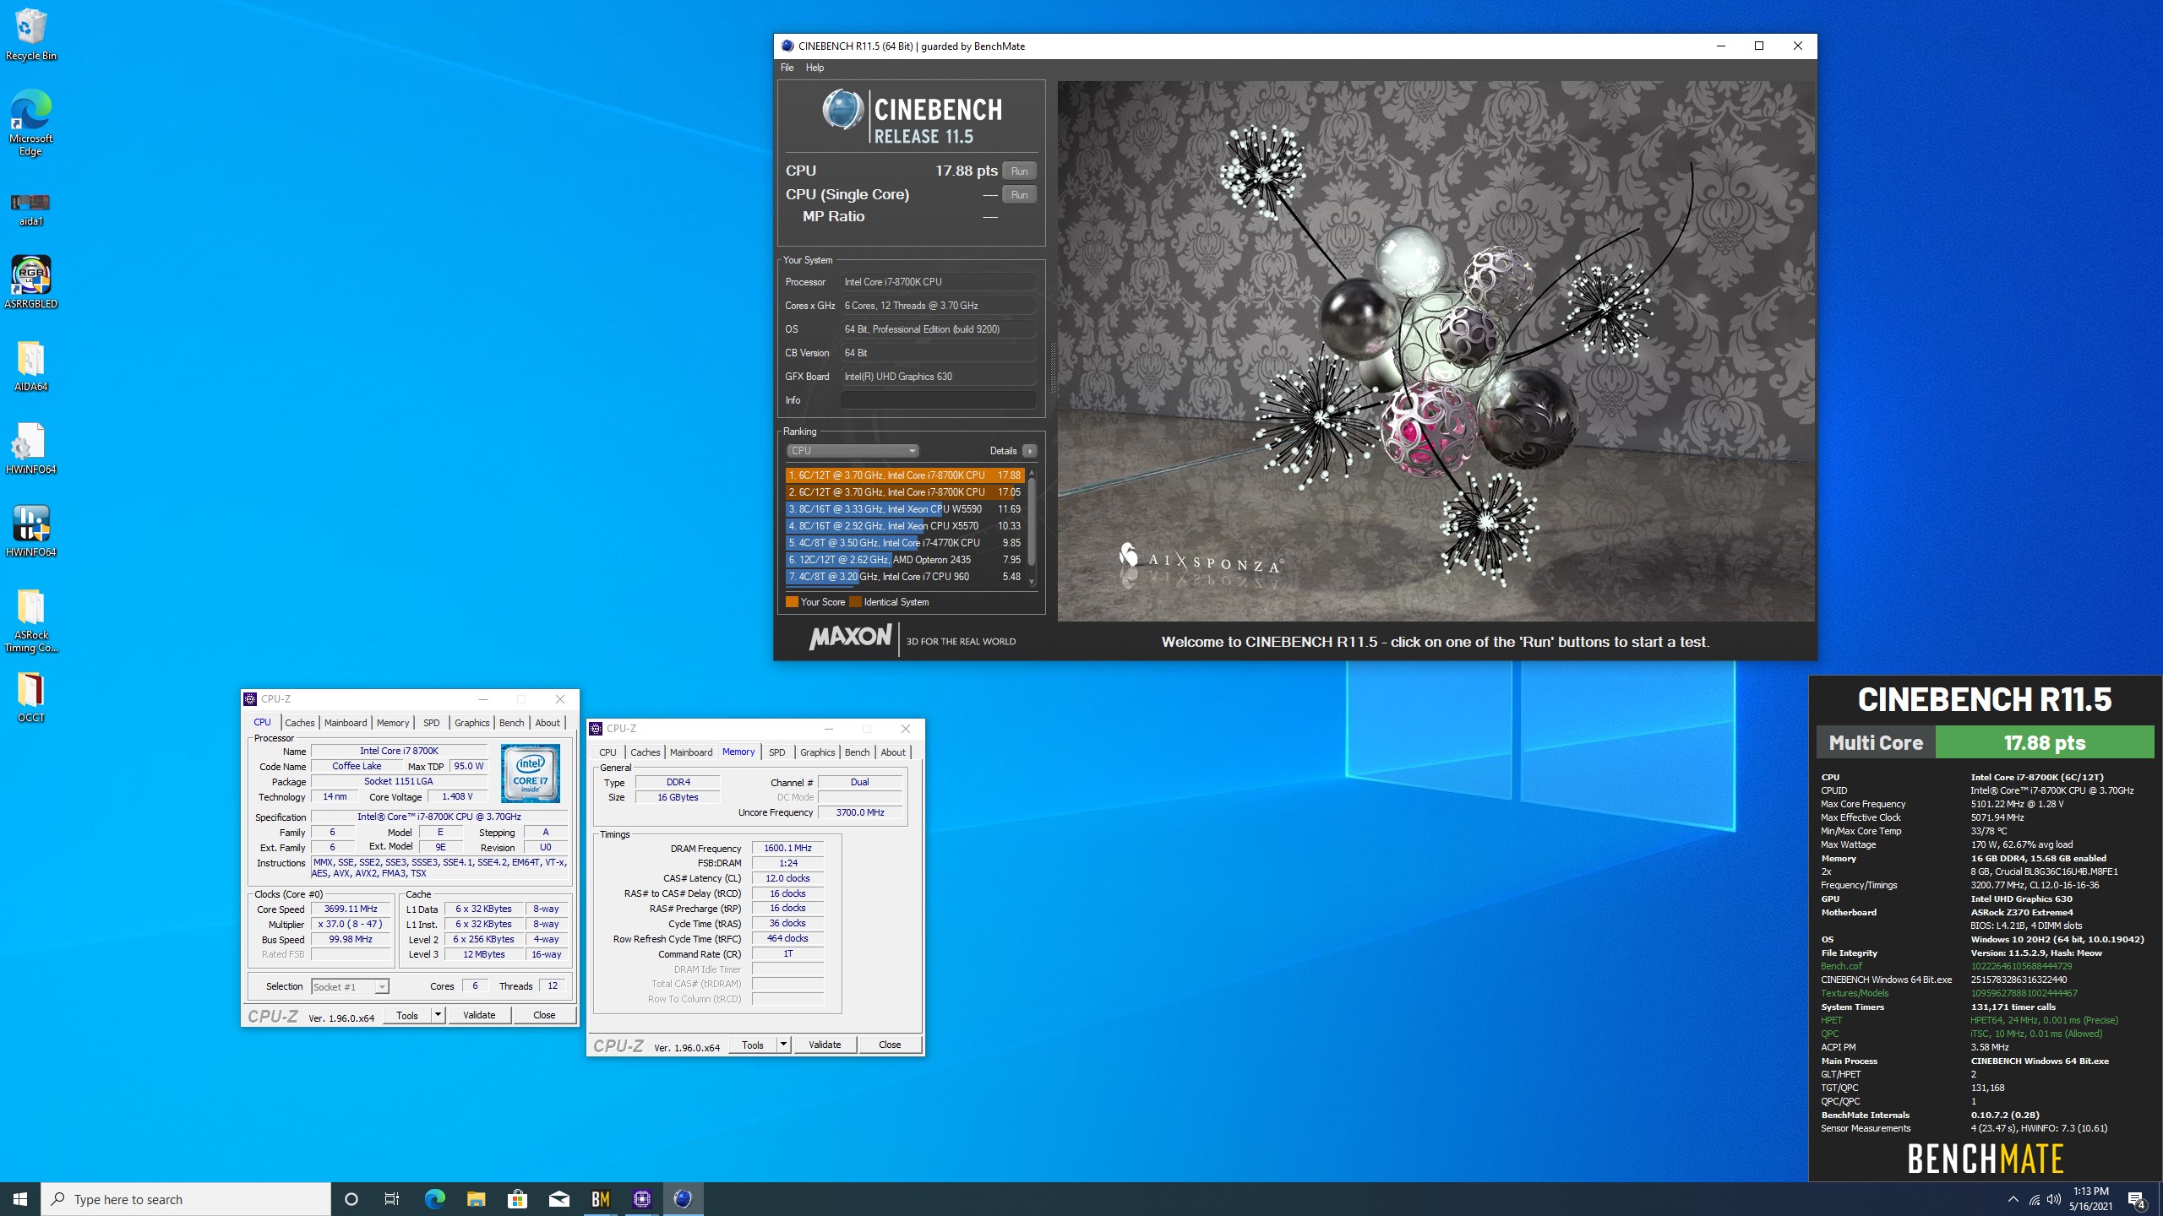Switch to Mainboard tab in left CPU-Z

[x=346, y=723]
